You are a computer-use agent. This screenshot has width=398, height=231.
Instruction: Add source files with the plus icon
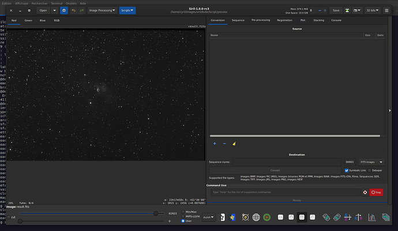click(x=215, y=143)
